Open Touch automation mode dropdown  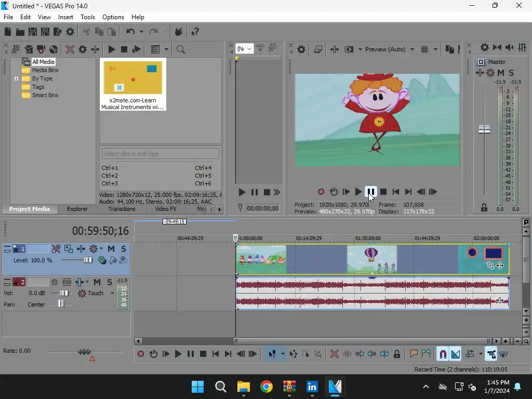click(112, 293)
